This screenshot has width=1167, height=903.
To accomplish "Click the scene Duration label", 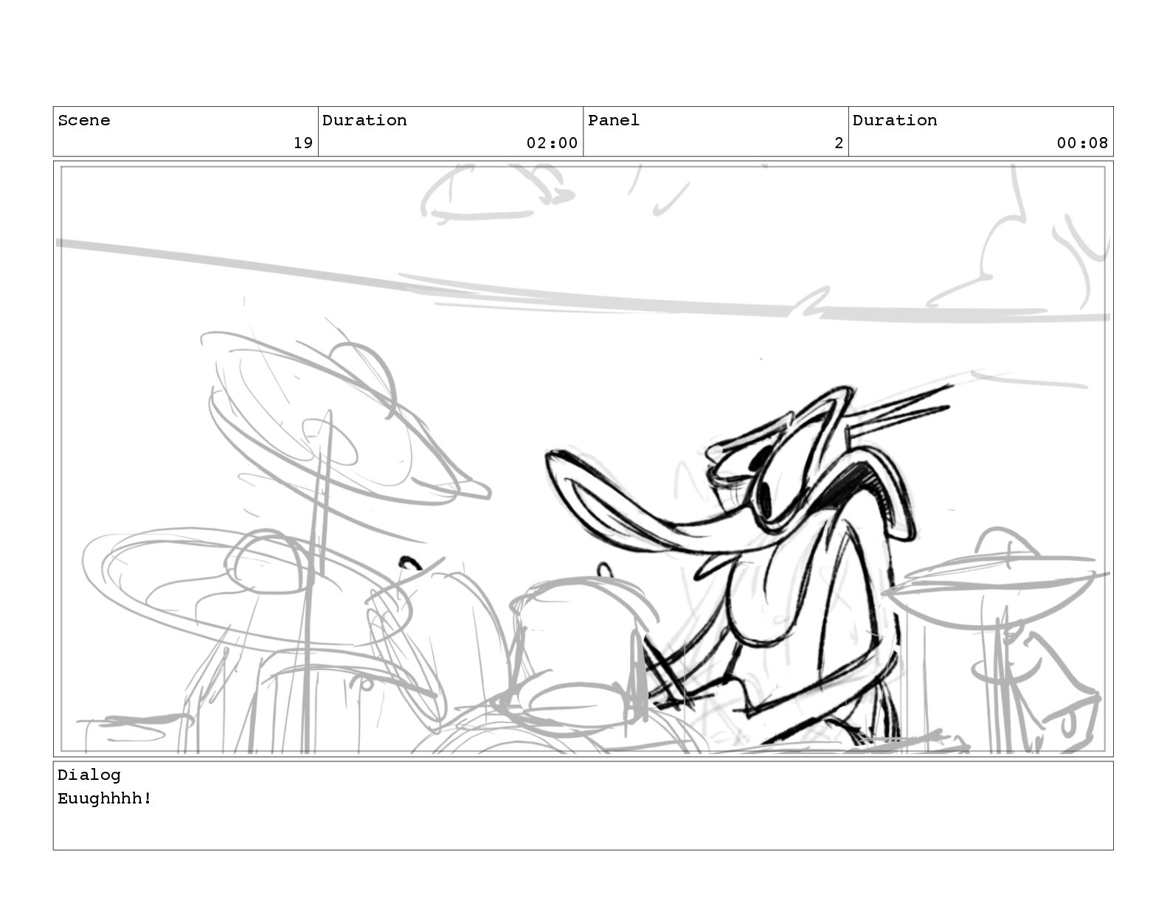I will click(x=364, y=120).
